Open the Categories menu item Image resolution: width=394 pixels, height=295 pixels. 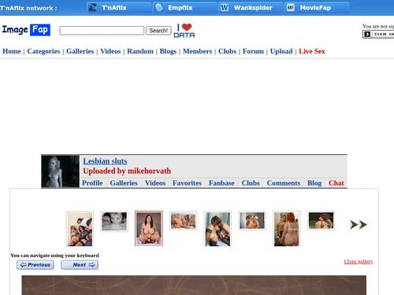pos(43,51)
